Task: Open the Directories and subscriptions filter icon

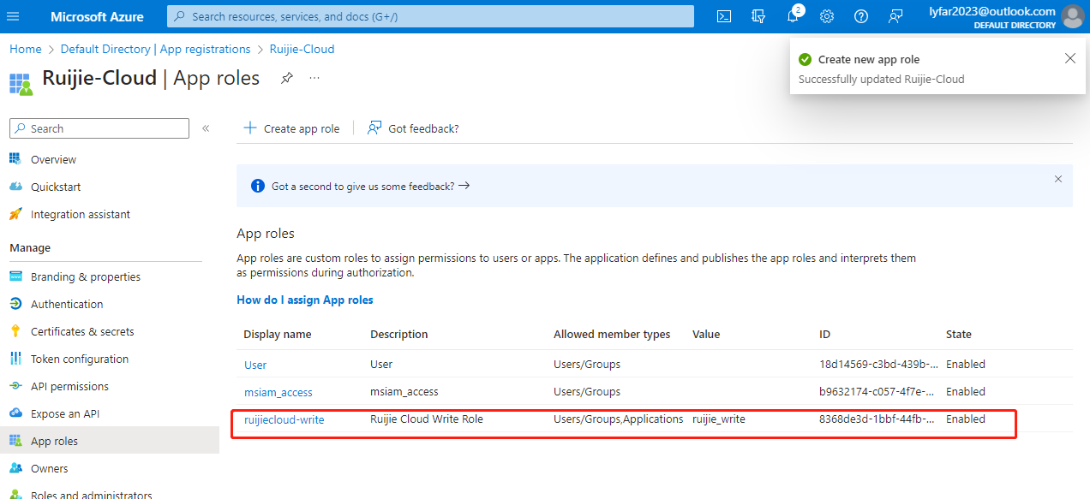Action: click(x=758, y=16)
